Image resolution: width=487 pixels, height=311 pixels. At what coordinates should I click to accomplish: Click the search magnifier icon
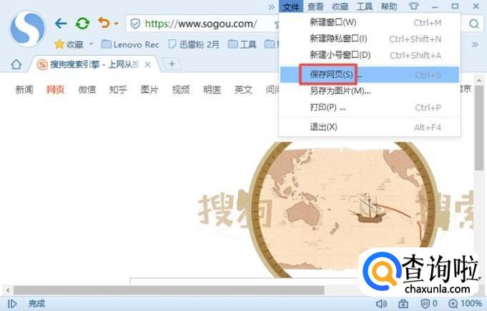(x=474, y=24)
